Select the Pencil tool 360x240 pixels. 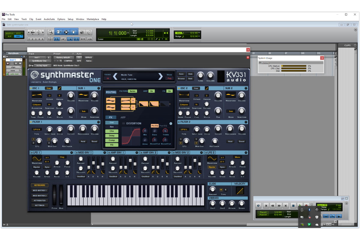(x=89, y=32)
